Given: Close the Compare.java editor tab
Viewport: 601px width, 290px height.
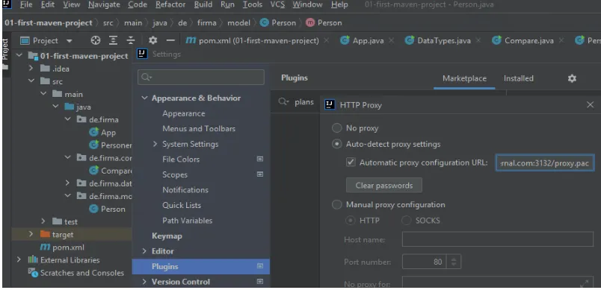Looking at the screenshot, I should click(x=561, y=40).
